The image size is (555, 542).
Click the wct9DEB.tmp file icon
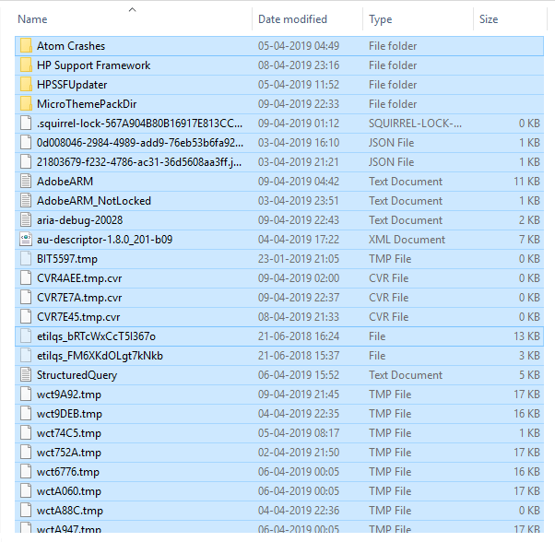[x=26, y=414]
